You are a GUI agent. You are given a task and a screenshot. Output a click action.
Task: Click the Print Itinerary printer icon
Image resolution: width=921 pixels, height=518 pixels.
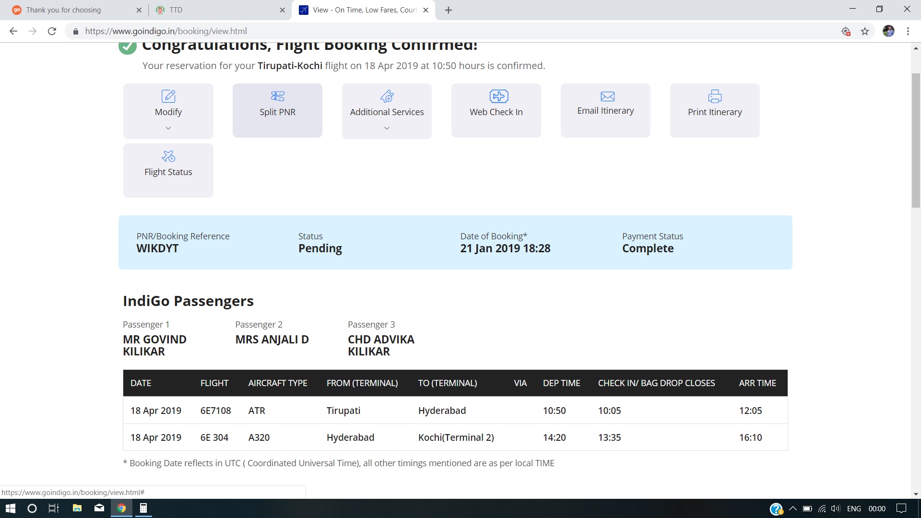click(x=715, y=96)
